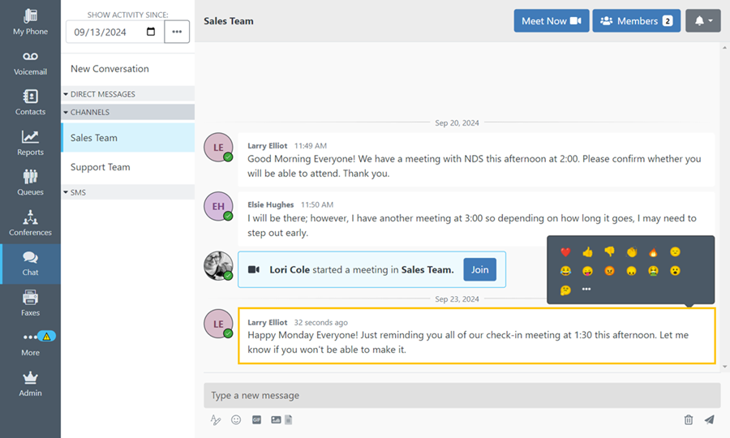This screenshot has height=438, width=730.
Task: Click the Type a new message field
Action: point(462,396)
